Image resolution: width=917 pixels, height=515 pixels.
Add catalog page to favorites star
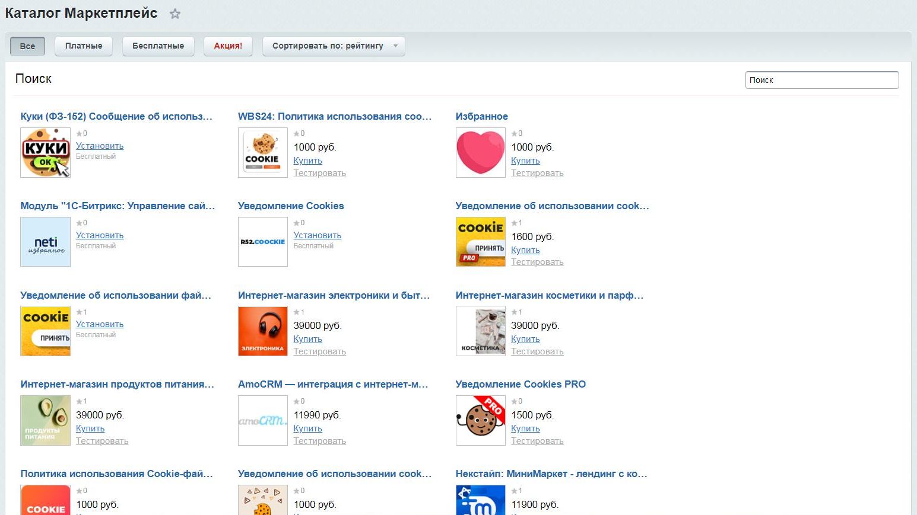coord(174,14)
